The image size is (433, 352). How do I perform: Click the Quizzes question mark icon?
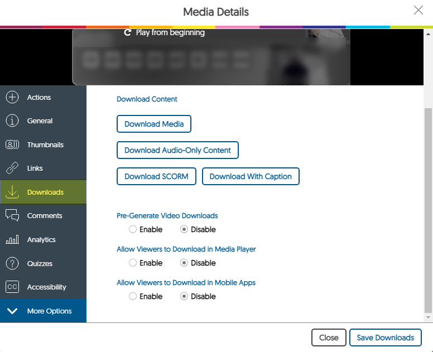(12, 263)
